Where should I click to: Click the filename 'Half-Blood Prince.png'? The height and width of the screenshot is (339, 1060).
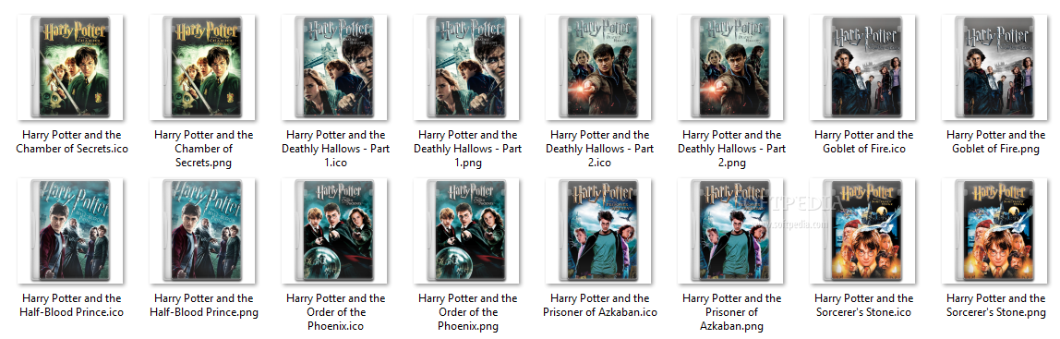[203, 305]
